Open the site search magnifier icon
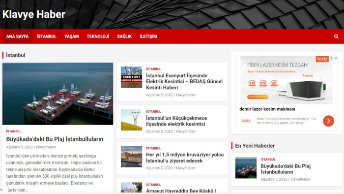This screenshot has width=344, height=194. click(336, 36)
